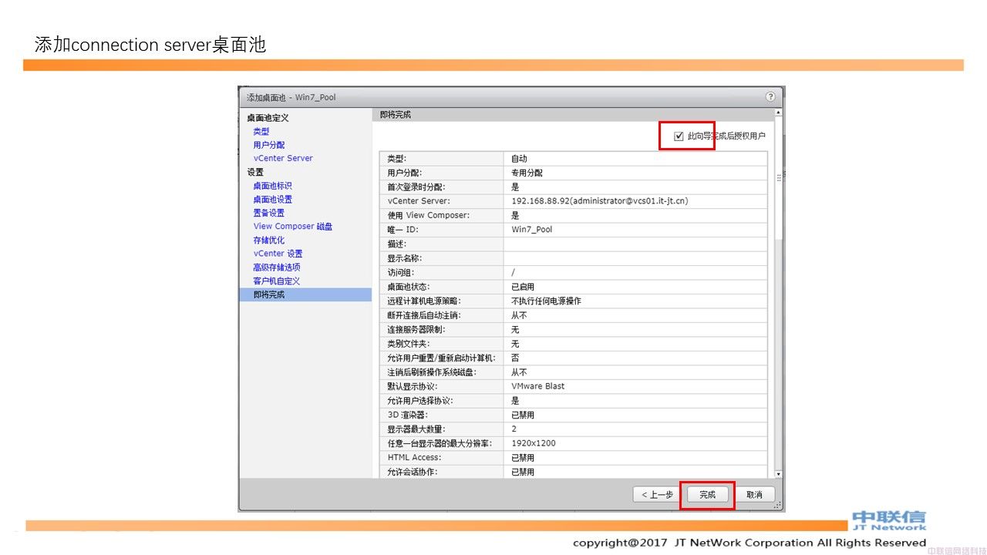Open the 置备设置 step

[268, 213]
